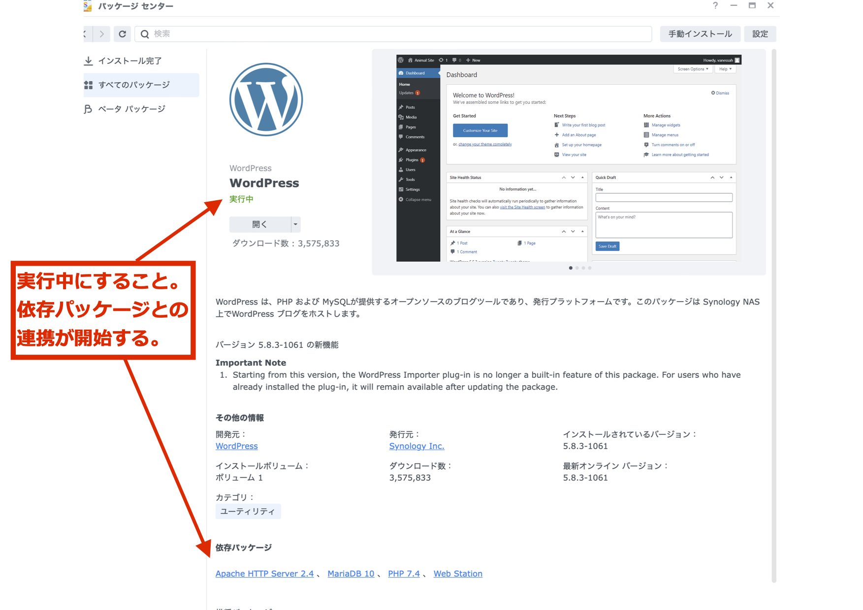Screen dimensions: 863x610
Task: Open the インストール完了 installed packages section
Action: (130, 61)
